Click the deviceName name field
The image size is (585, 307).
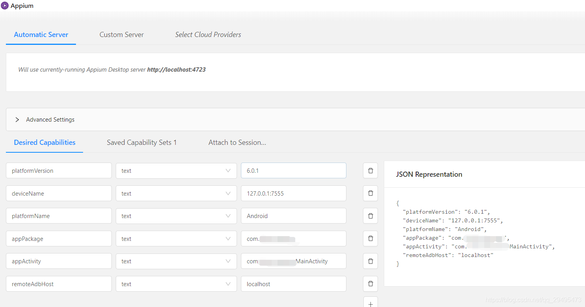click(x=59, y=193)
